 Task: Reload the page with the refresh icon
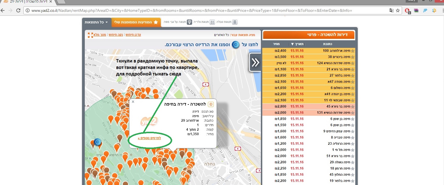pos(18,10)
